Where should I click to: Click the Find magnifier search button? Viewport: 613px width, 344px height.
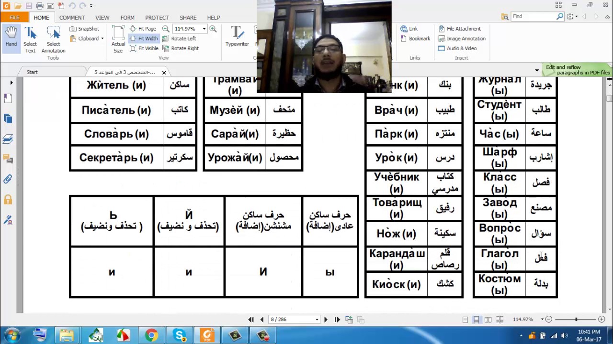560,16
